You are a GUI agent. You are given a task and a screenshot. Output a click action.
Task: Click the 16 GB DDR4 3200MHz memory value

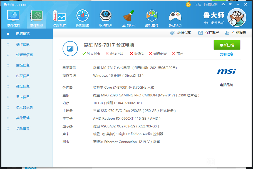coord(117,103)
